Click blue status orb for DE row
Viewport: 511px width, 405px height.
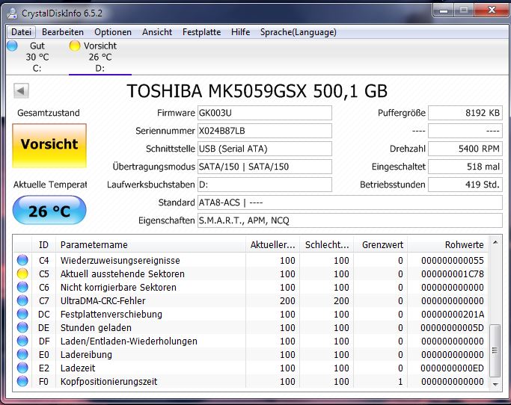(x=22, y=327)
